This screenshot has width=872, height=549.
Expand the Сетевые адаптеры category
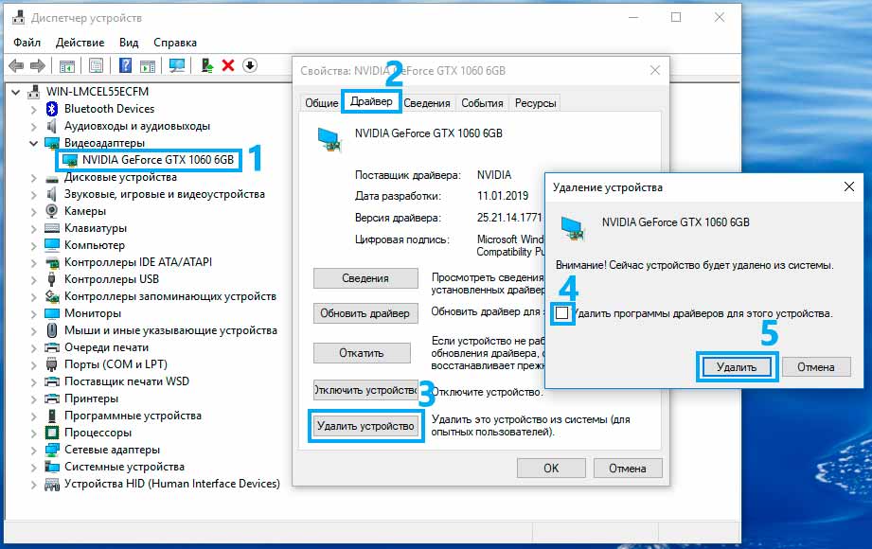pyautogui.click(x=34, y=450)
